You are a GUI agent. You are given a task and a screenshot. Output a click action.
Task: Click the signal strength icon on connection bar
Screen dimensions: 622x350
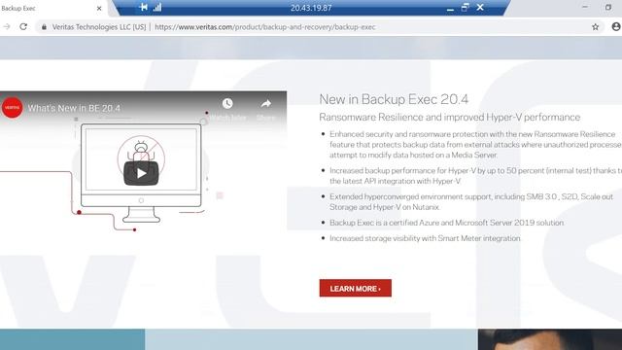[157, 7]
